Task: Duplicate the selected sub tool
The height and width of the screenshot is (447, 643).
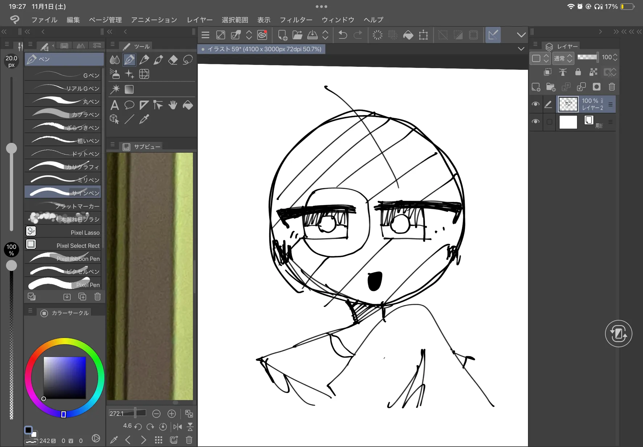Action: (x=82, y=297)
